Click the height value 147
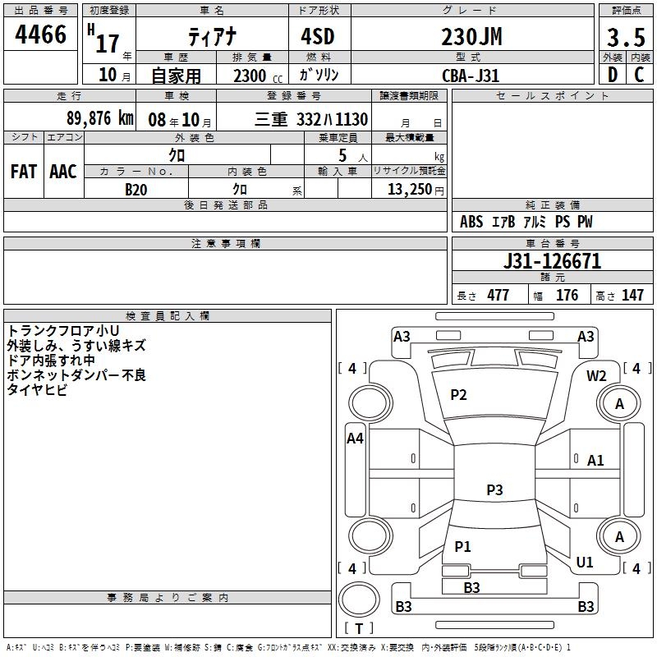The width and height of the screenshot is (657, 657). pos(632,296)
